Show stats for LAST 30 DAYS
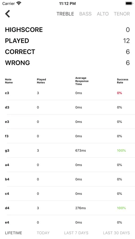Screen dimensions: 135x239 [116, 233]
